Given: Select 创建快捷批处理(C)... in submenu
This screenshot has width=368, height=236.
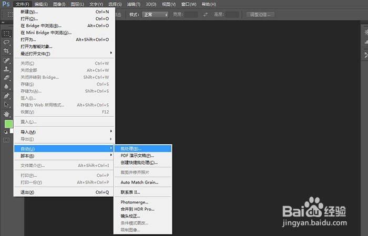Looking at the screenshot, I should click(x=143, y=163).
